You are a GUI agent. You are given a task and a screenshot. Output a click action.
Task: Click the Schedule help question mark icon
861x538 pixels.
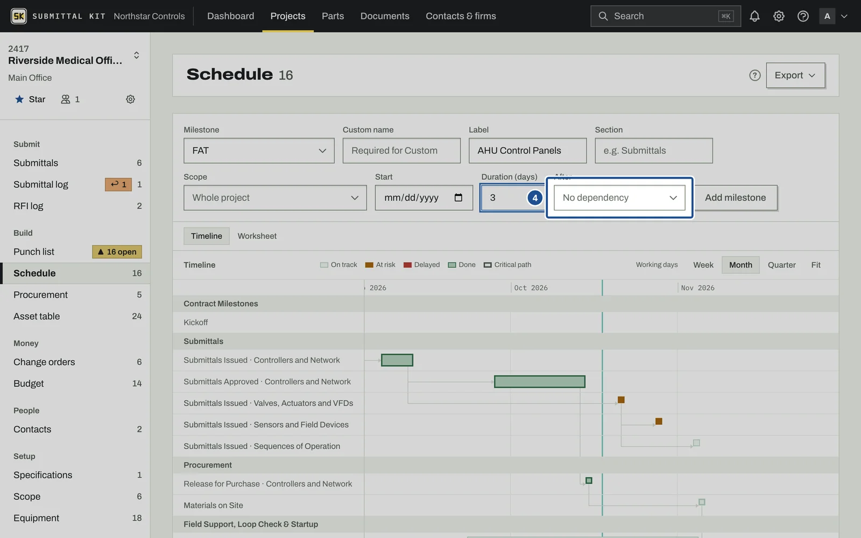click(x=755, y=75)
